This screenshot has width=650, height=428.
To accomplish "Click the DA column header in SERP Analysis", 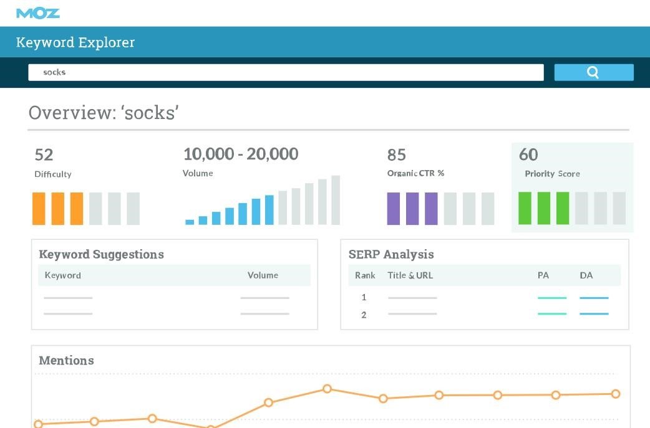I will [586, 275].
